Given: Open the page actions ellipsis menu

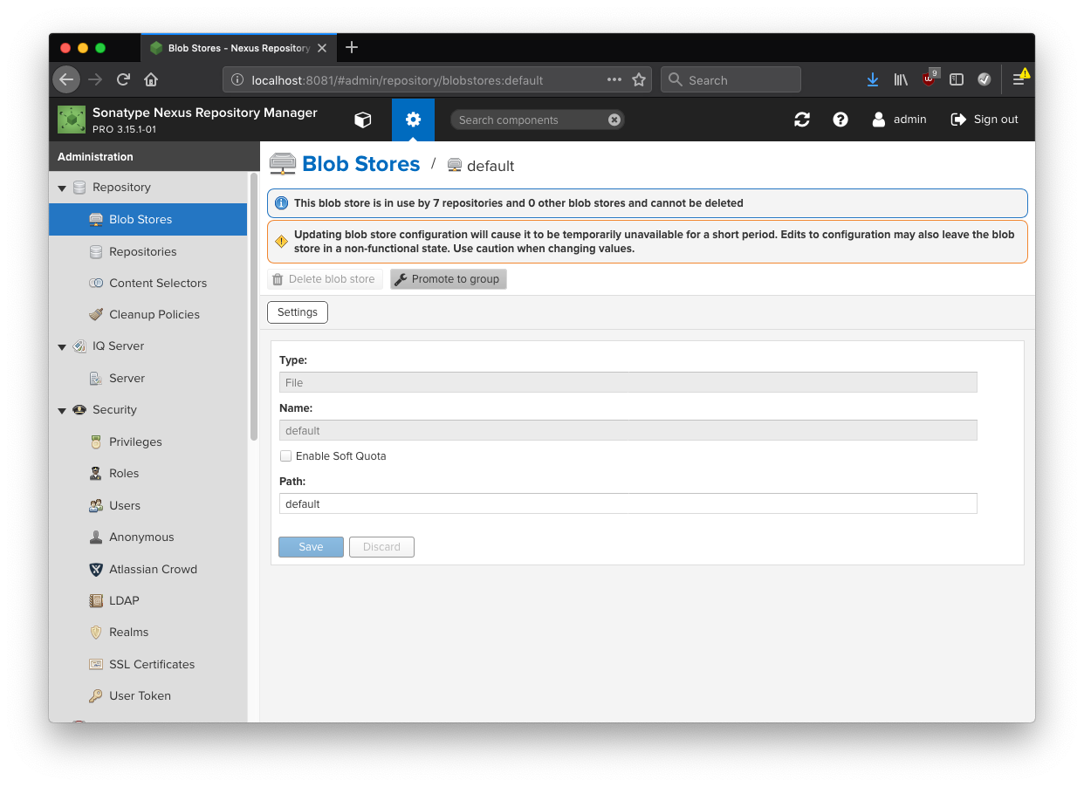Looking at the screenshot, I should coord(614,79).
